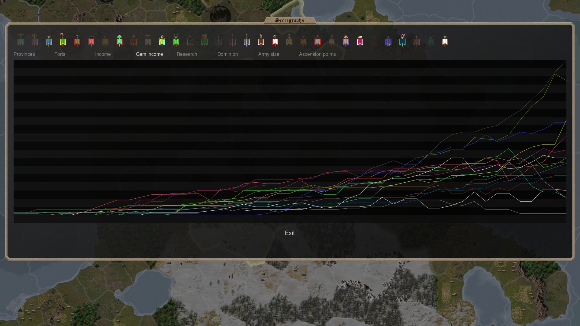Image resolution: width=580 pixels, height=326 pixels.
Task: Click the Scoregraphs title plate
Action: (x=290, y=20)
